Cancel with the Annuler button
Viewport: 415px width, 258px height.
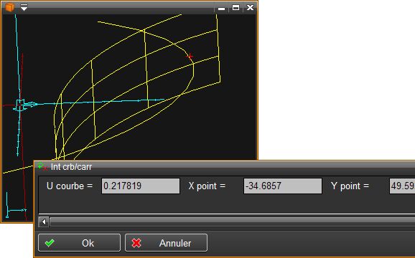coord(166,243)
